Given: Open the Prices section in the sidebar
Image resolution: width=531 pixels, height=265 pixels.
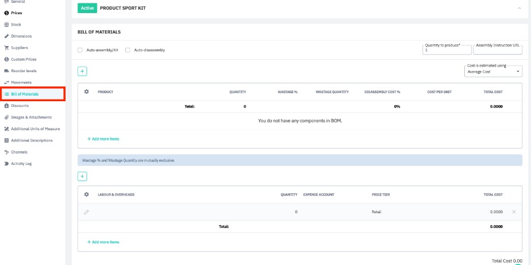Looking at the screenshot, I should click(x=17, y=13).
